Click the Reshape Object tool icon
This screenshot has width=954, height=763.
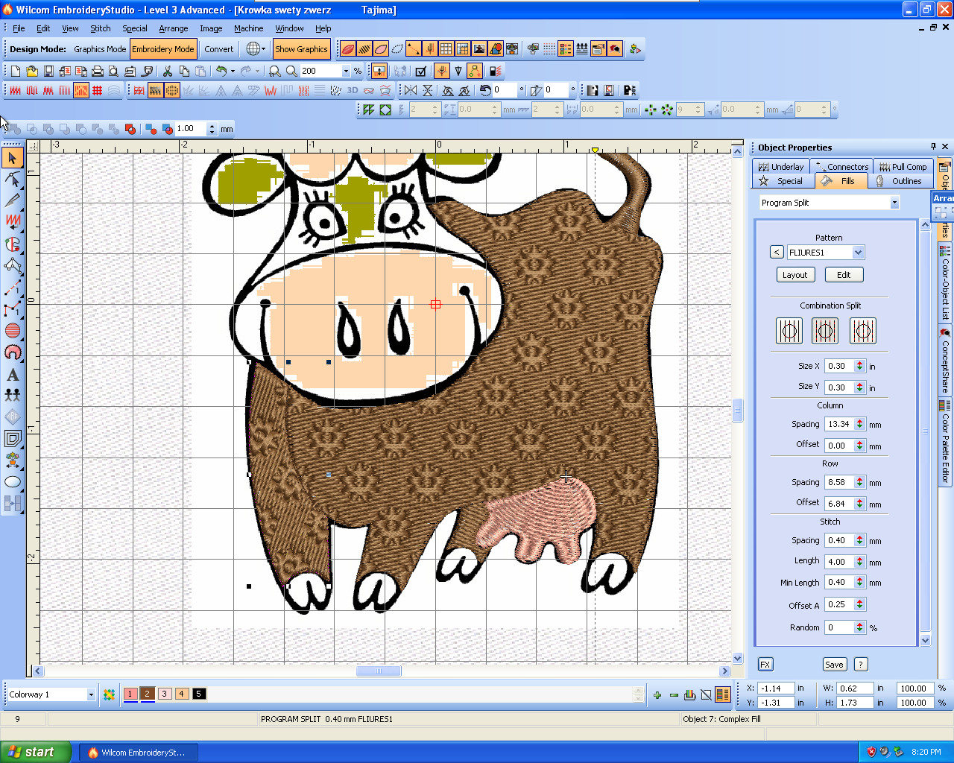click(x=13, y=180)
